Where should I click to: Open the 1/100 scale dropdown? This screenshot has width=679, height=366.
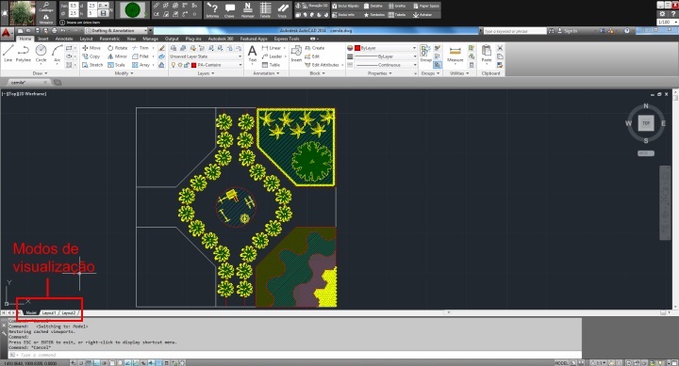[668, 22]
